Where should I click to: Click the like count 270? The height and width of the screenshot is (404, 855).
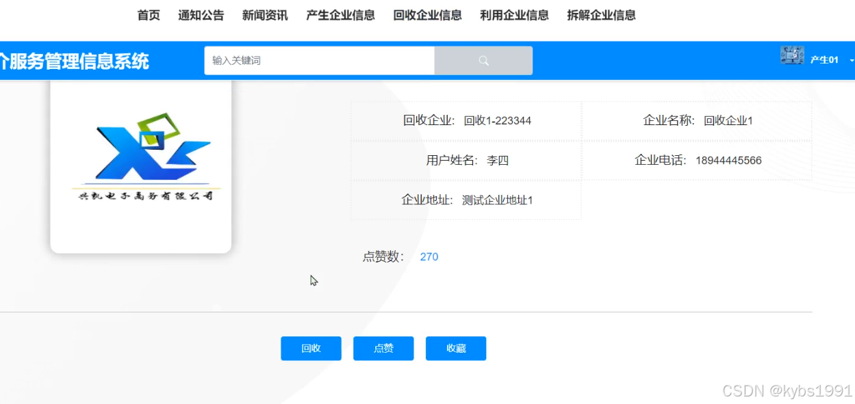tap(429, 257)
